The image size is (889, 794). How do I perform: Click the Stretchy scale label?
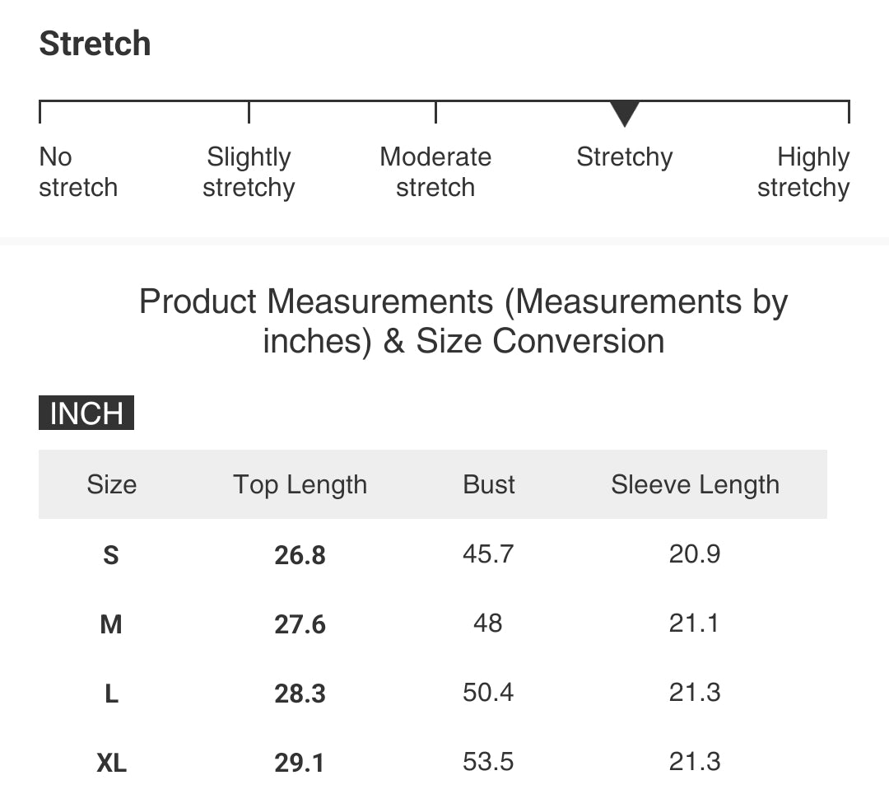coord(624,157)
